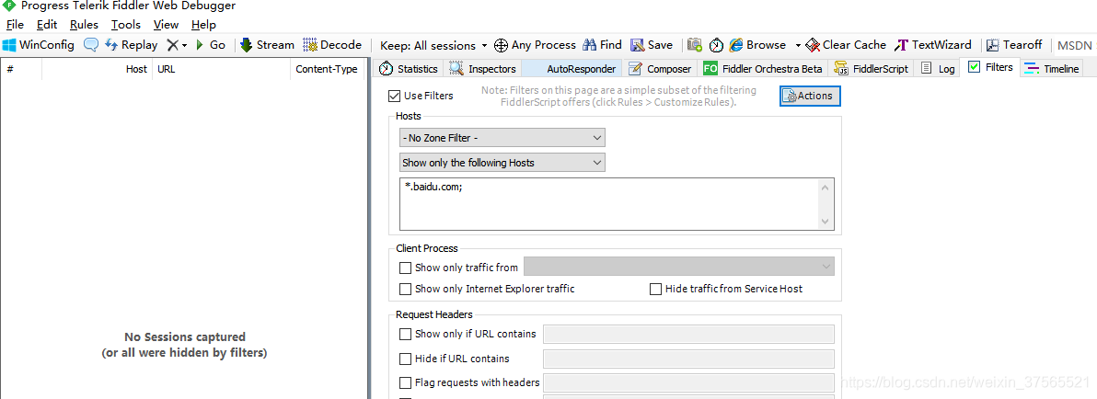1097x399 pixels.
Task: Click Fiddler app icon in title bar
Action: (9, 6)
